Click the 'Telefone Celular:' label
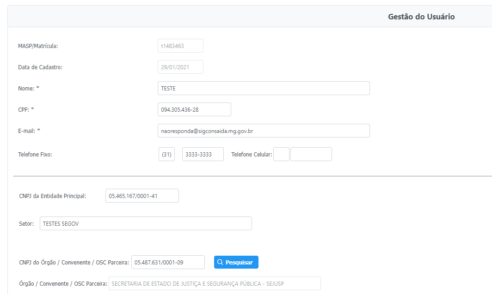492x294 pixels. [x=252, y=155]
